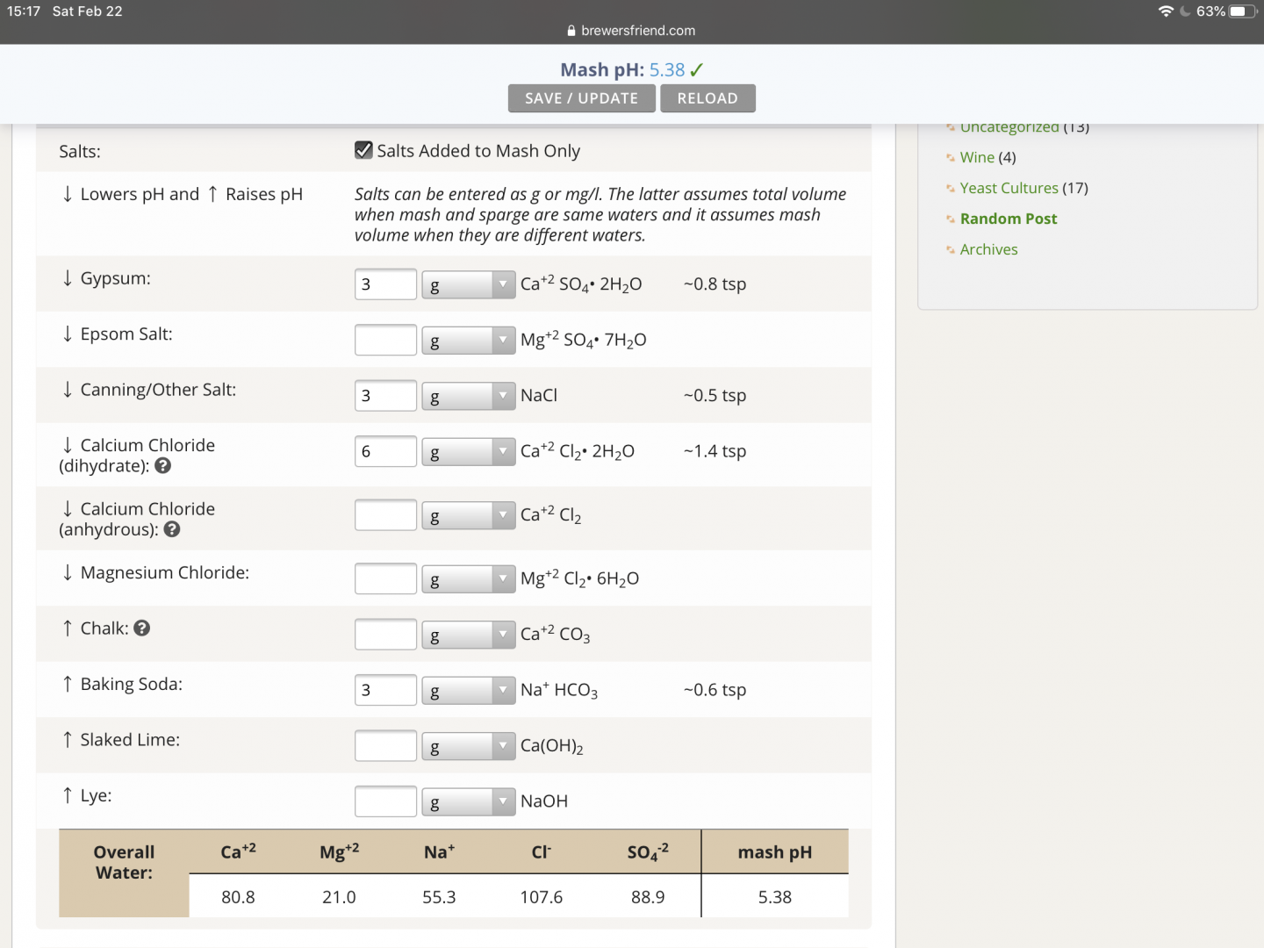This screenshot has height=948, width=1264.
Task: Open the Slaked Lime unit dropdown
Action: 469,746
